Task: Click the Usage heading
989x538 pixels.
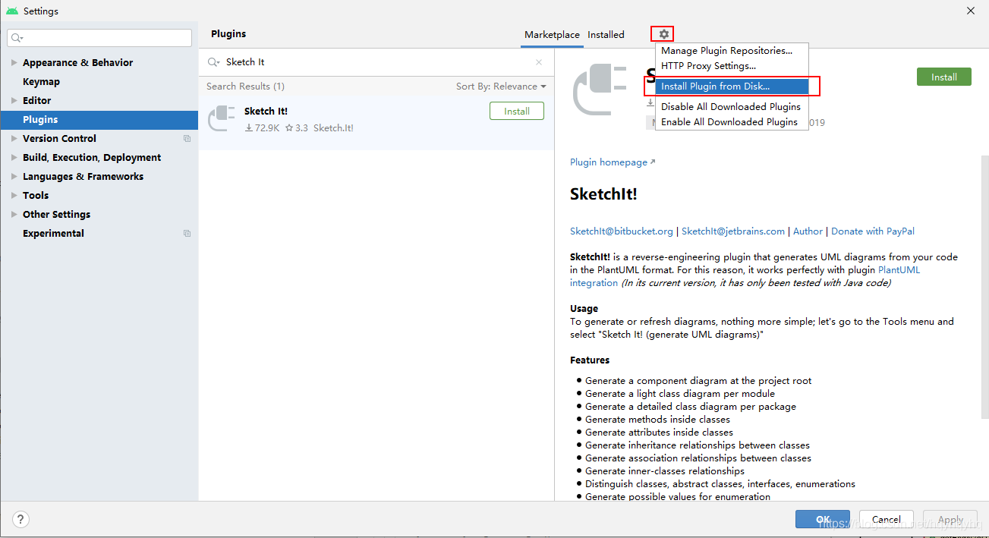Action: pos(584,309)
